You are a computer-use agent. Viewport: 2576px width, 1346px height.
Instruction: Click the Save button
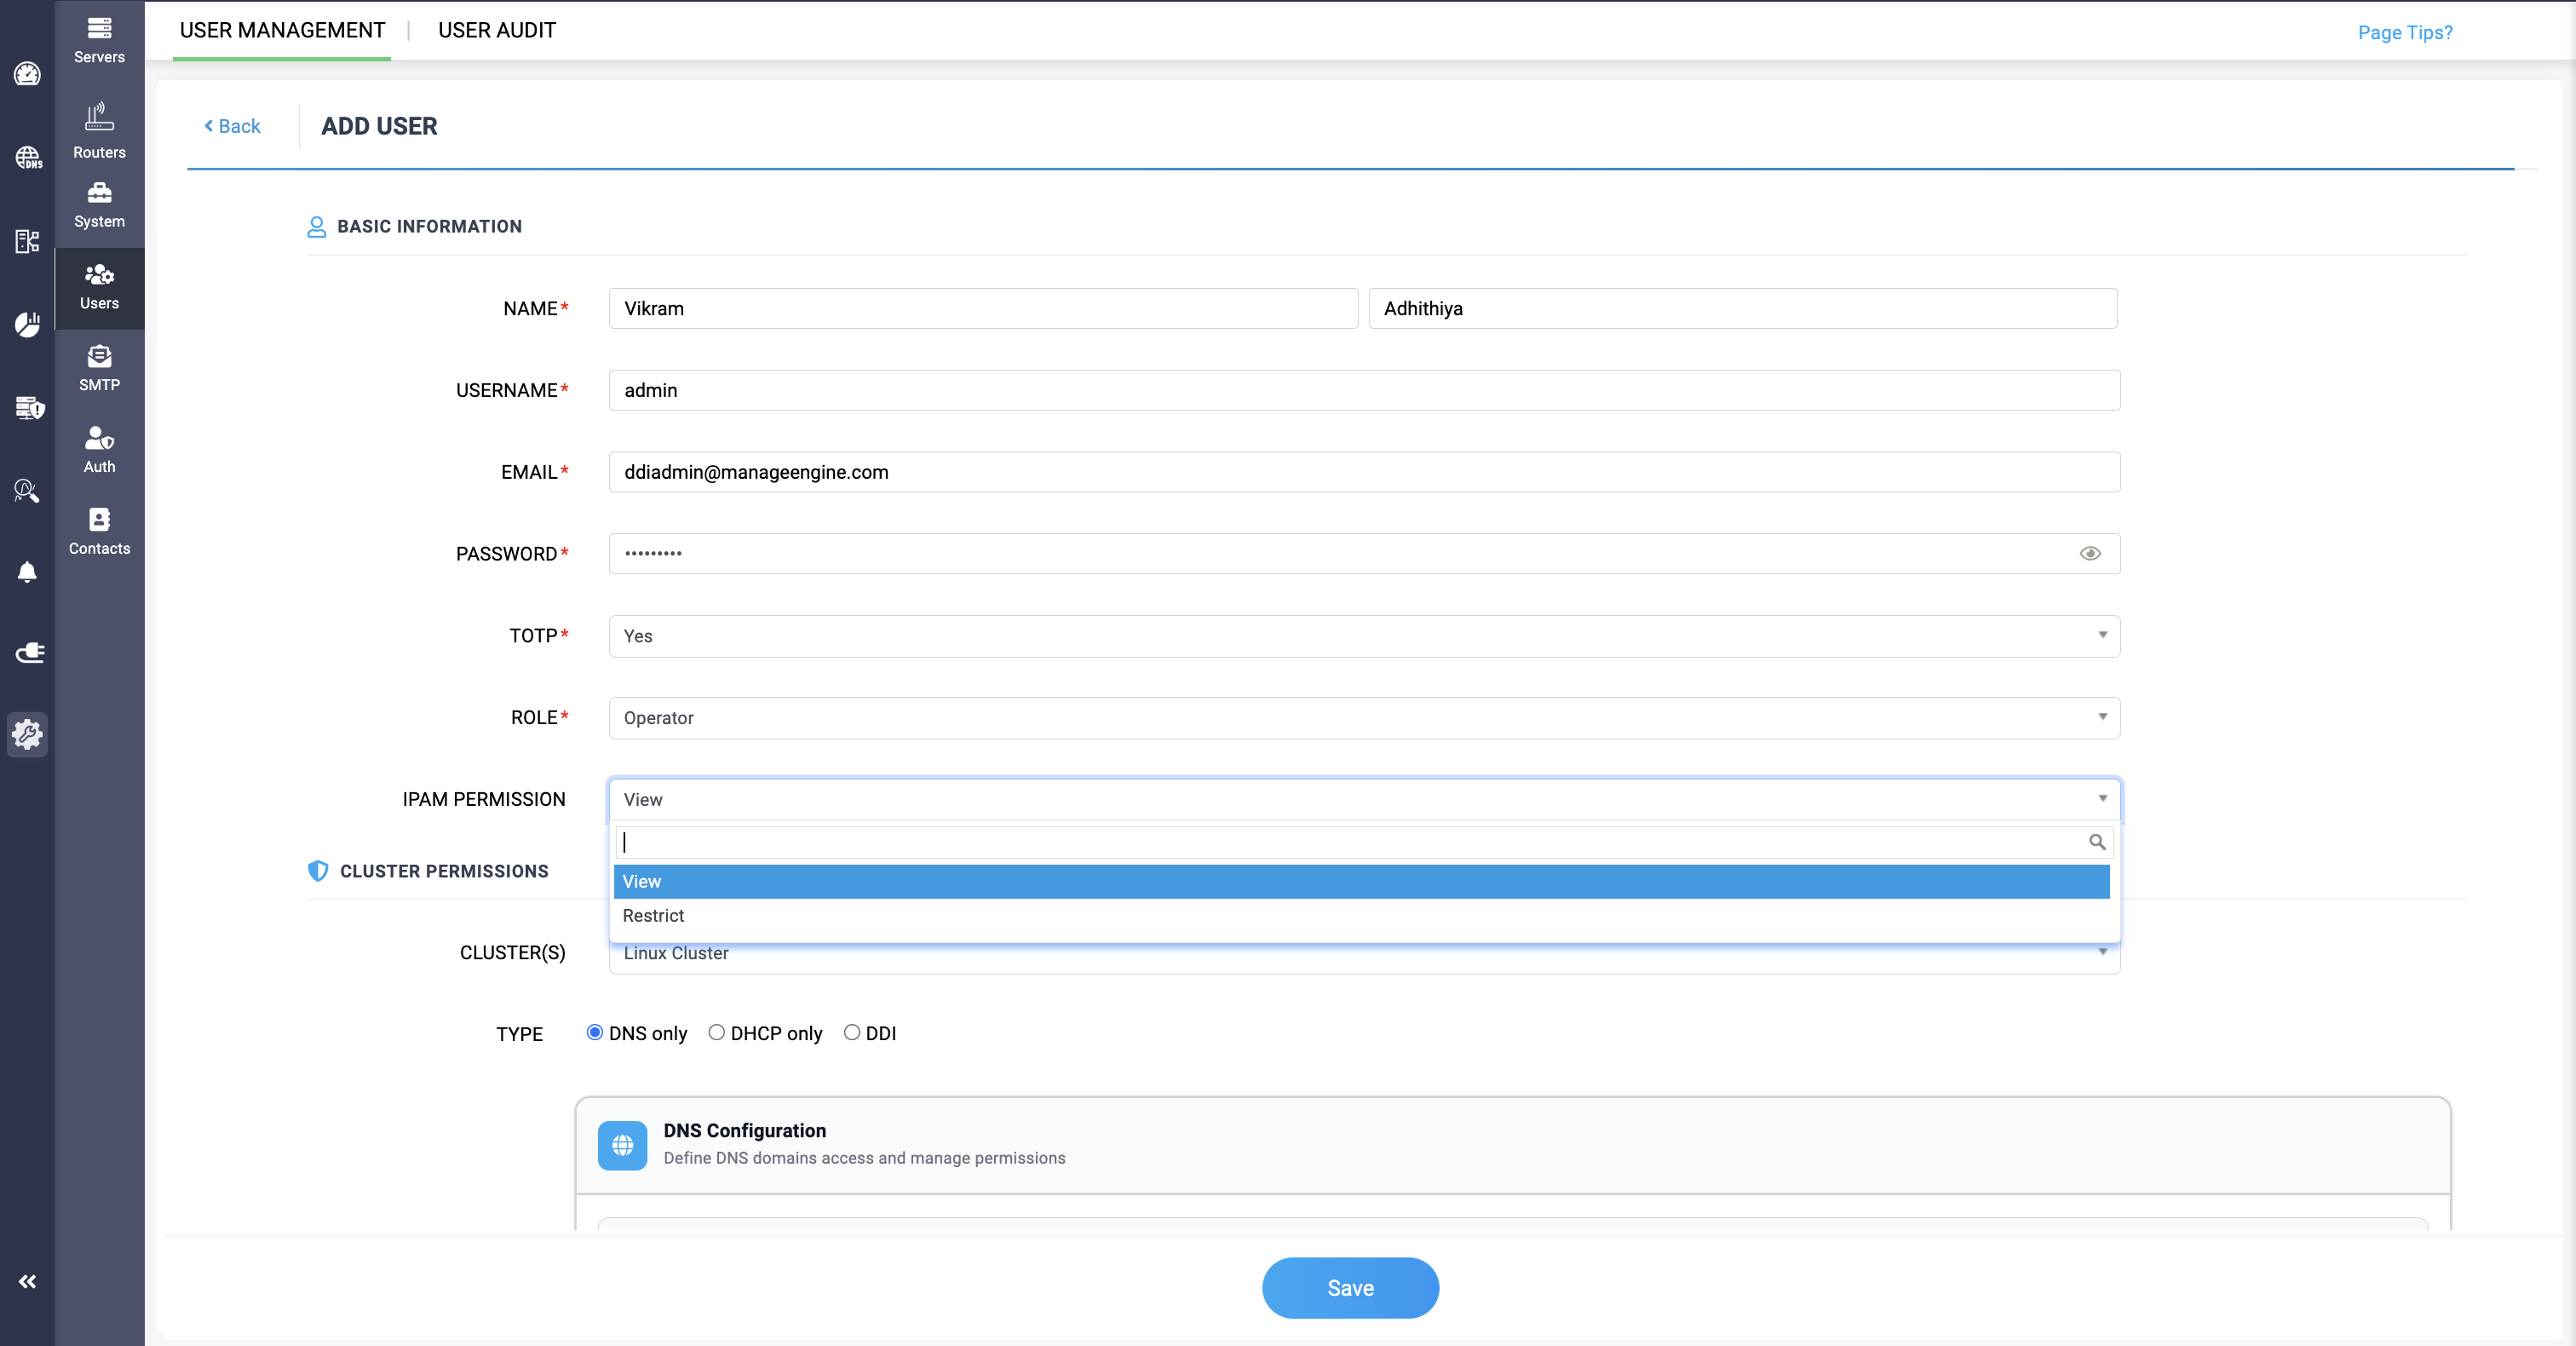pyautogui.click(x=1349, y=1287)
